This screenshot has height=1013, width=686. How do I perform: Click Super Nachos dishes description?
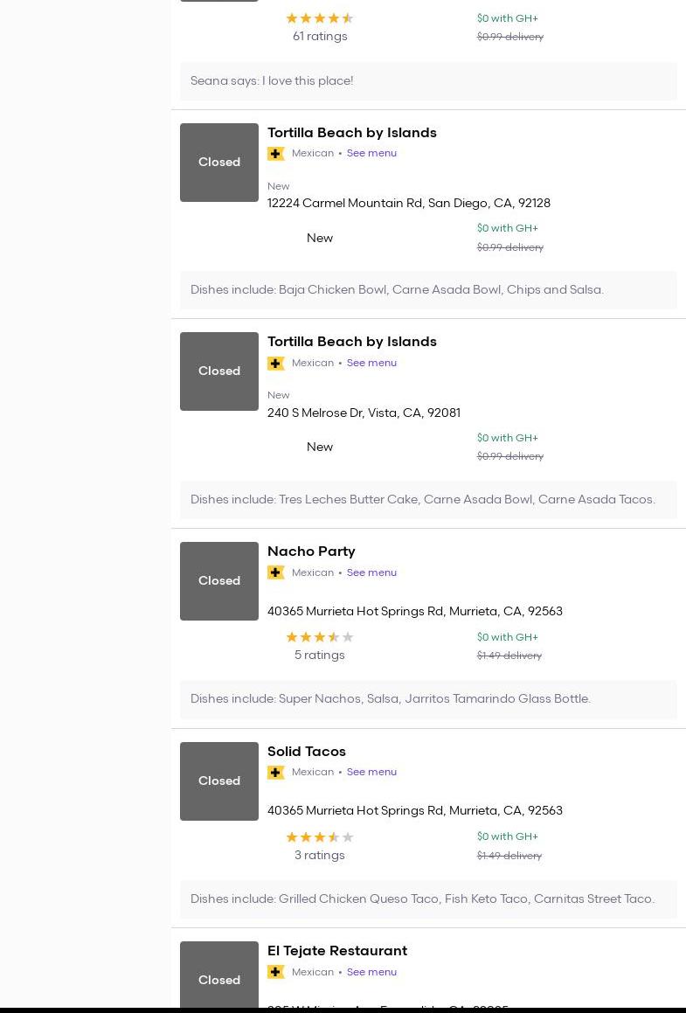pyautogui.click(x=391, y=699)
